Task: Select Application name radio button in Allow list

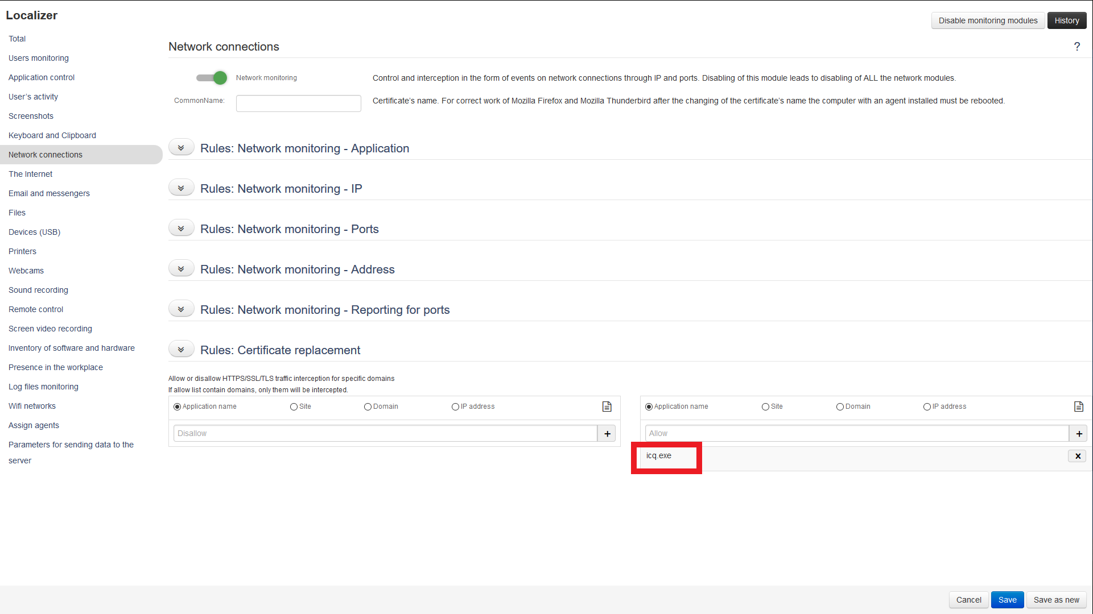Action: (649, 406)
